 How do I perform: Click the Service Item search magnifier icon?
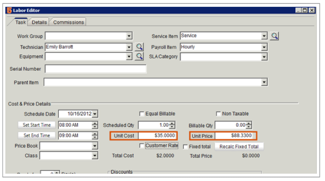tap(274, 36)
